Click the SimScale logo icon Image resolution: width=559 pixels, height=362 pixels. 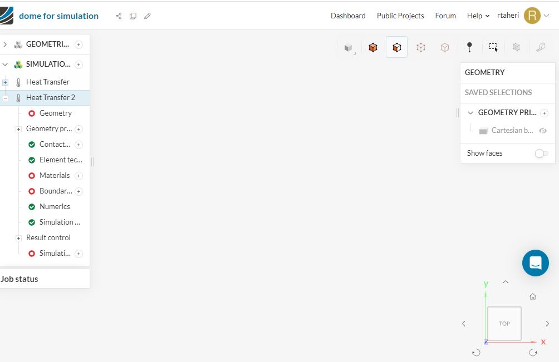(x=7, y=16)
